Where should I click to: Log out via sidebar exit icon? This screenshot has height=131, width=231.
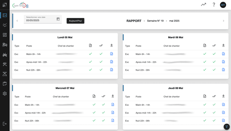click(x=5, y=124)
